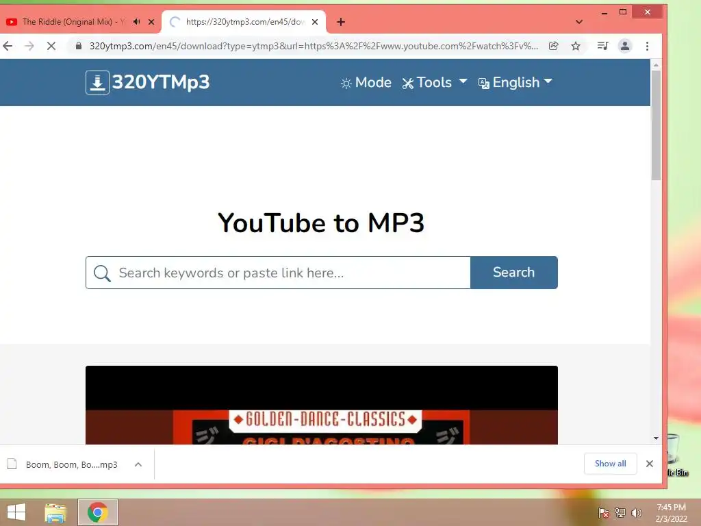Click the Show all downloads button
The width and height of the screenshot is (701, 526).
tap(610, 464)
